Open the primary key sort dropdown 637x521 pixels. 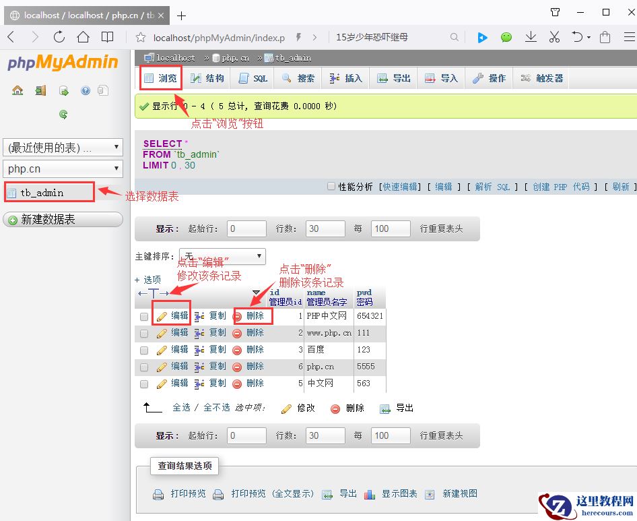coord(223,256)
